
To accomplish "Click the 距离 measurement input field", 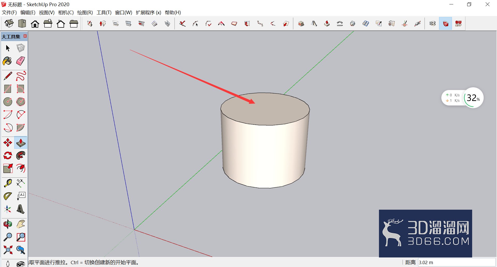I will (457, 262).
